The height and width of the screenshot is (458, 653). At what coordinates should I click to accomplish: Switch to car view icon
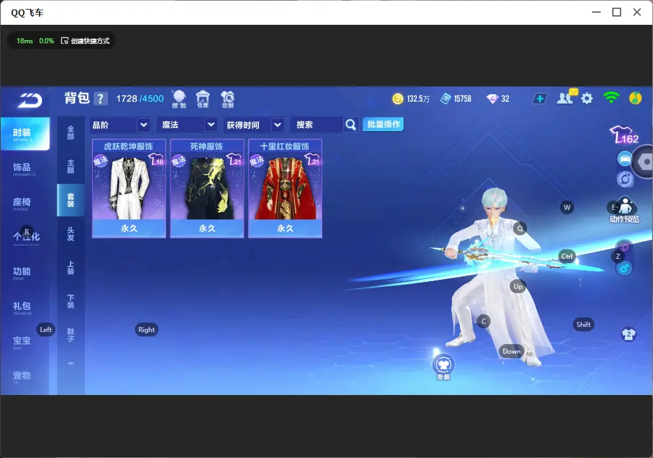coord(625,159)
